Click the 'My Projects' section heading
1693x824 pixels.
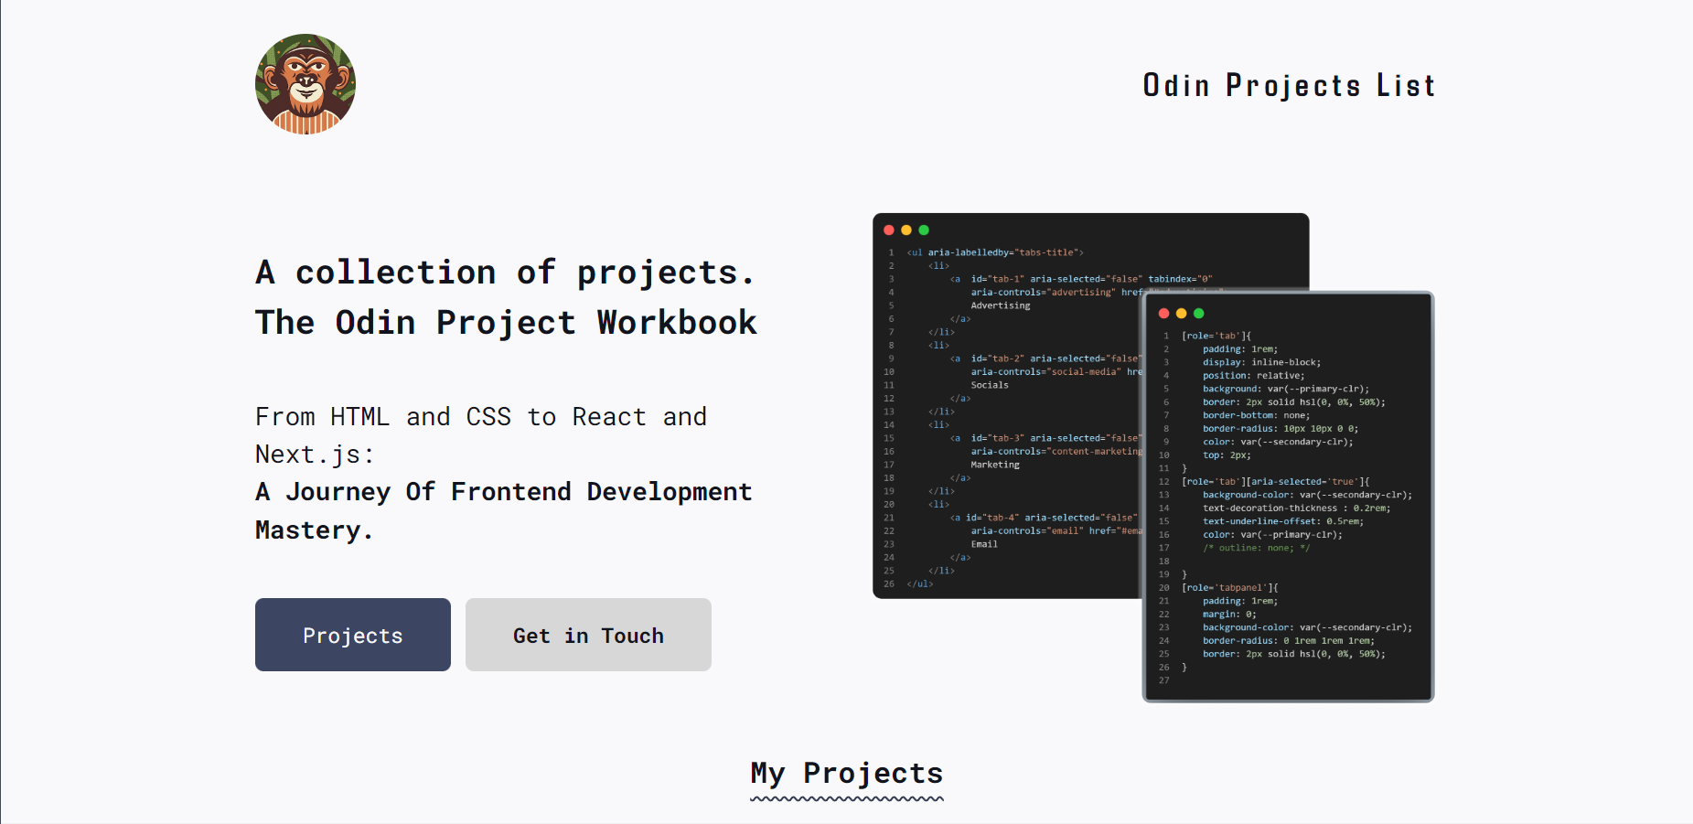[x=846, y=773]
